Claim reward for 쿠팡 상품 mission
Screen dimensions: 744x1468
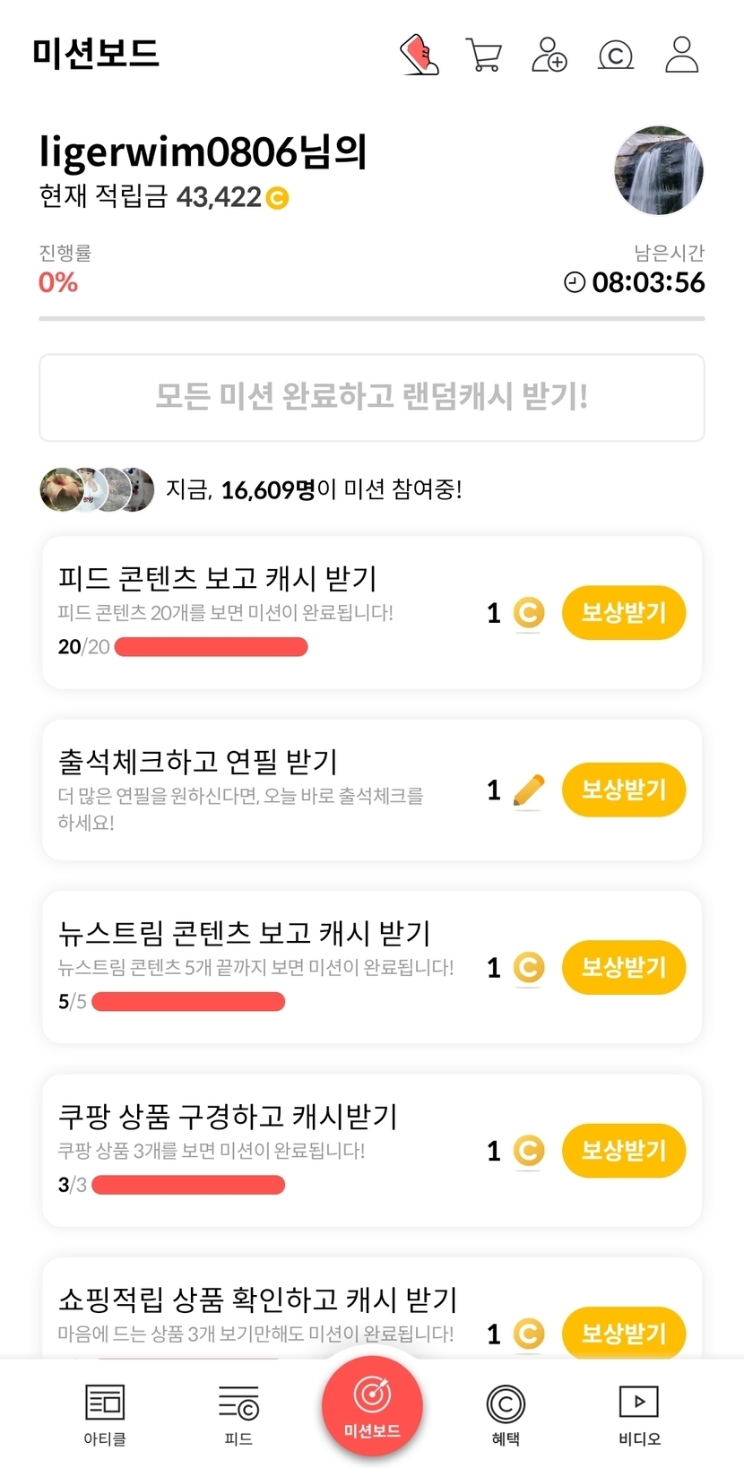pyautogui.click(x=624, y=1150)
